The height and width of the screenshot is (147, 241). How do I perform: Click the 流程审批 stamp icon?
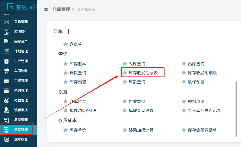(6, 110)
